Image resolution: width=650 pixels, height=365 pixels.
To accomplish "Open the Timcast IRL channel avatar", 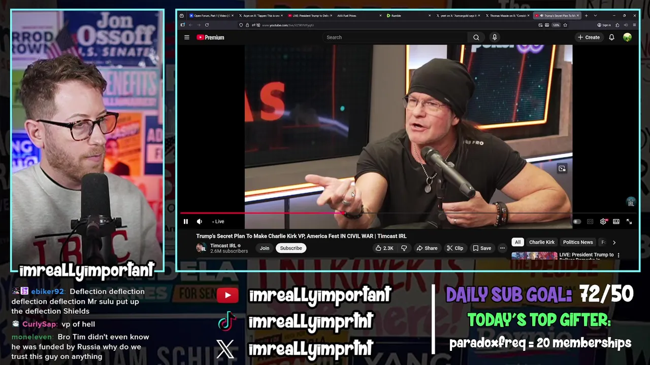I will coord(202,248).
